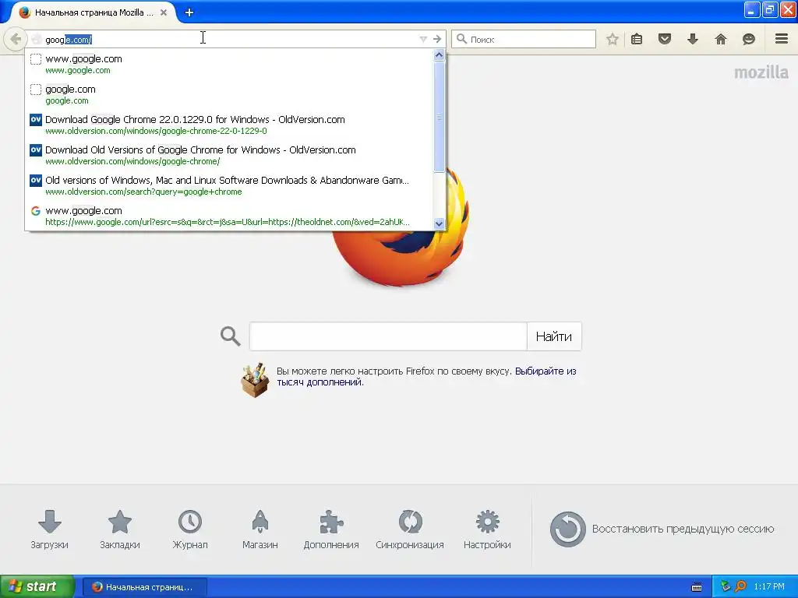Open the Hello chat smiley icon
This screenshot has width=798, height=598.
pos(749,39)
